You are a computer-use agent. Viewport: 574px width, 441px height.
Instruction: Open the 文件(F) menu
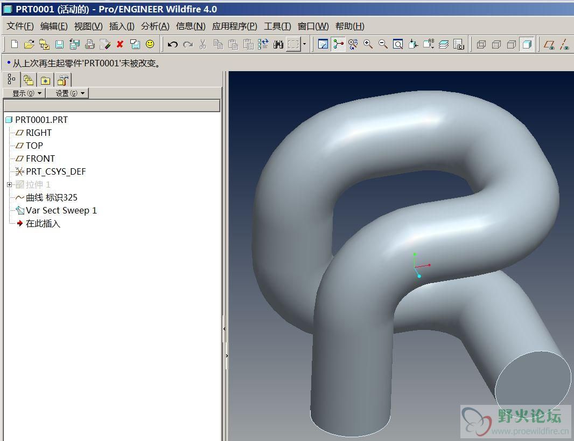pos(20,26)
